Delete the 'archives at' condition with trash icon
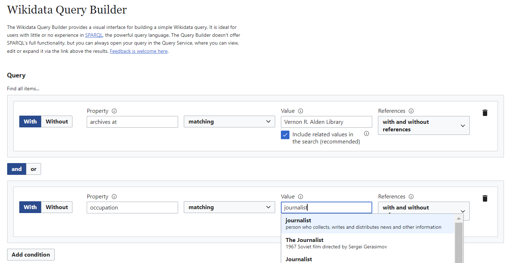Viewport: 515px width, 263px height. tap(485, 113)
